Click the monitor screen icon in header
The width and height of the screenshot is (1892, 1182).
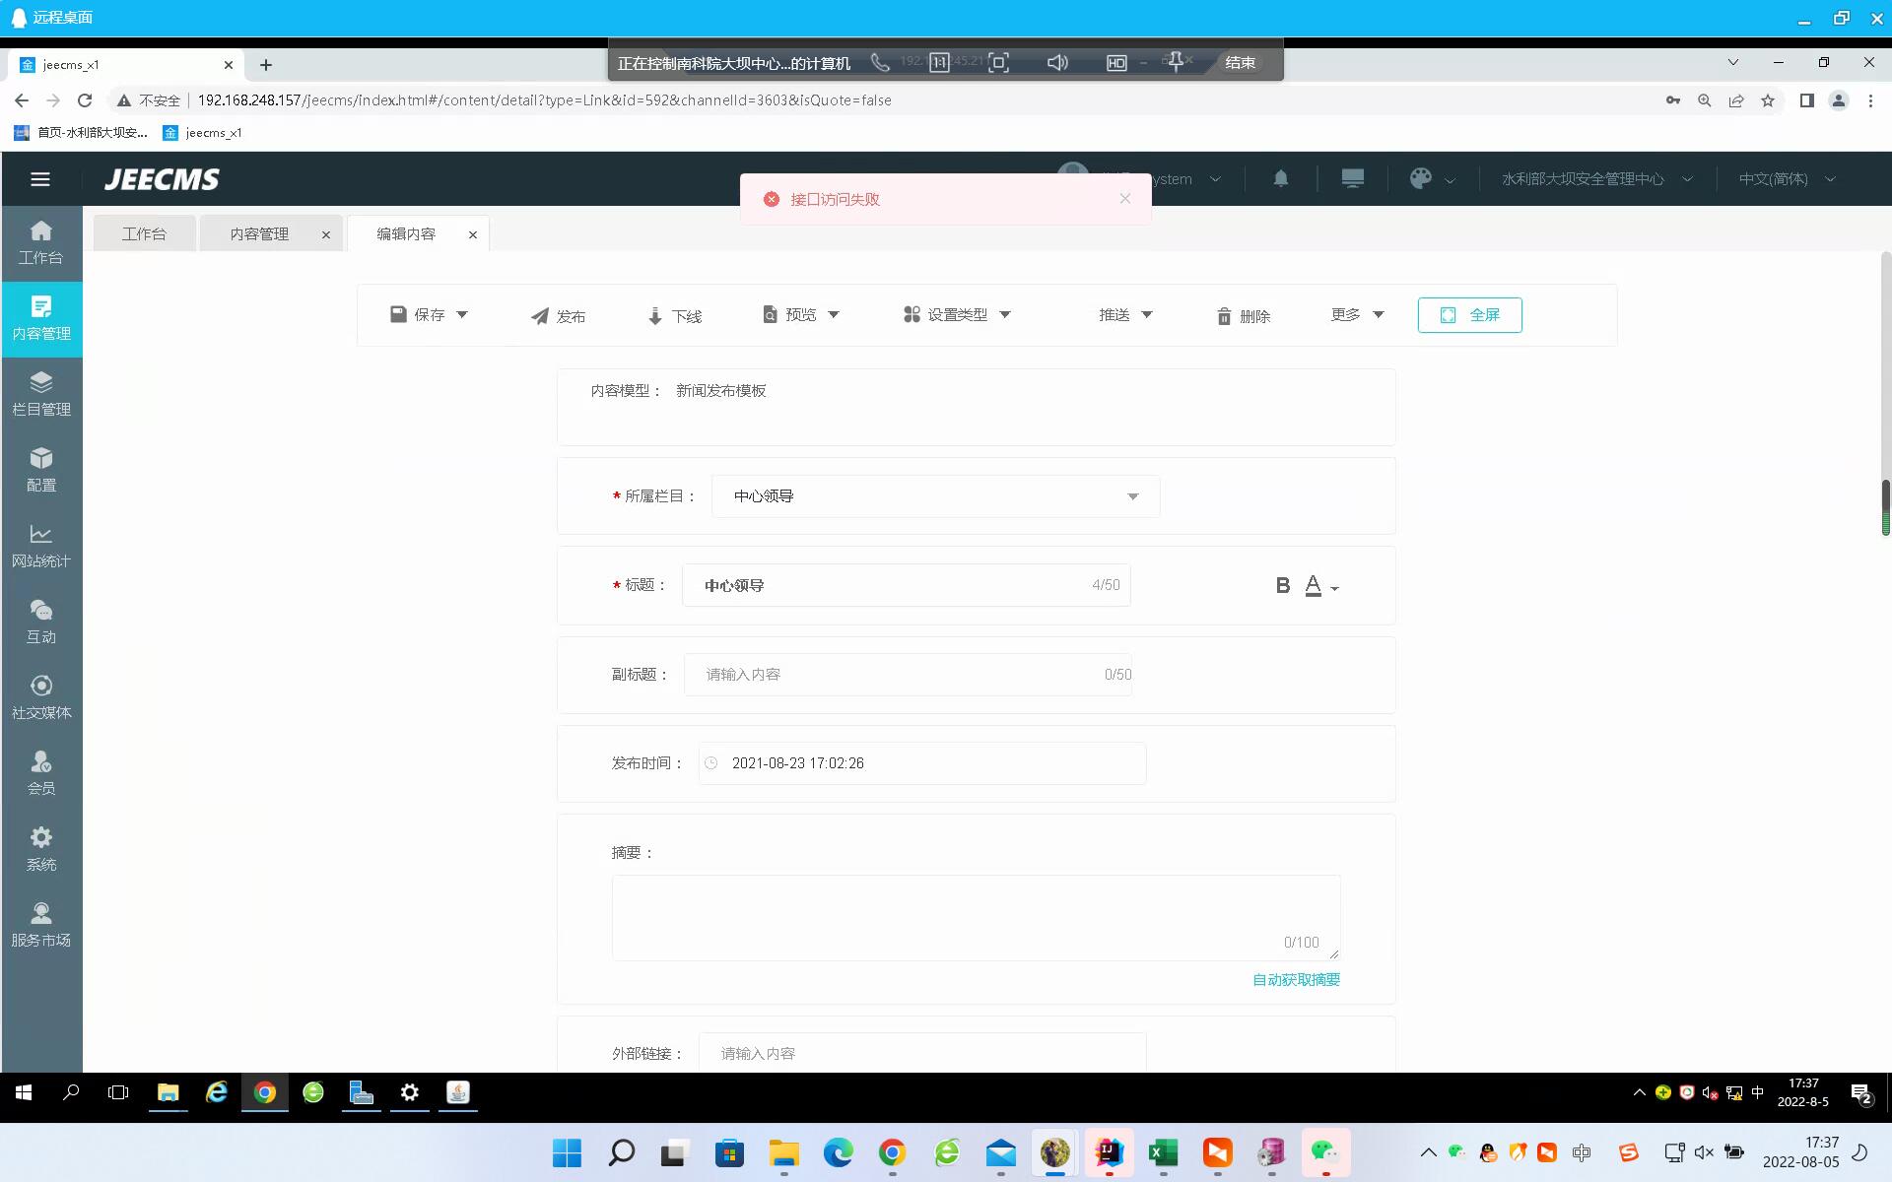pos(1352,179)
